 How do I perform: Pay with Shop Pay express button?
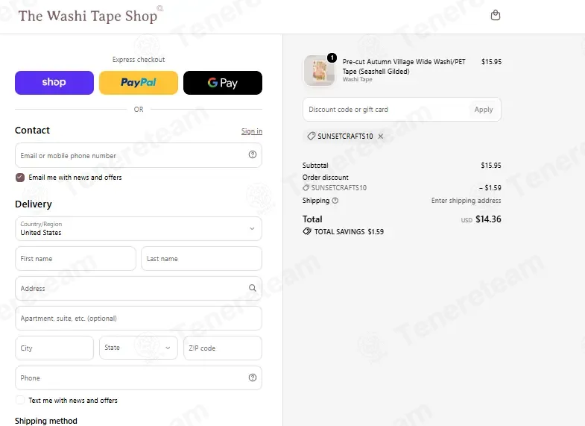[x=54, y=83]
